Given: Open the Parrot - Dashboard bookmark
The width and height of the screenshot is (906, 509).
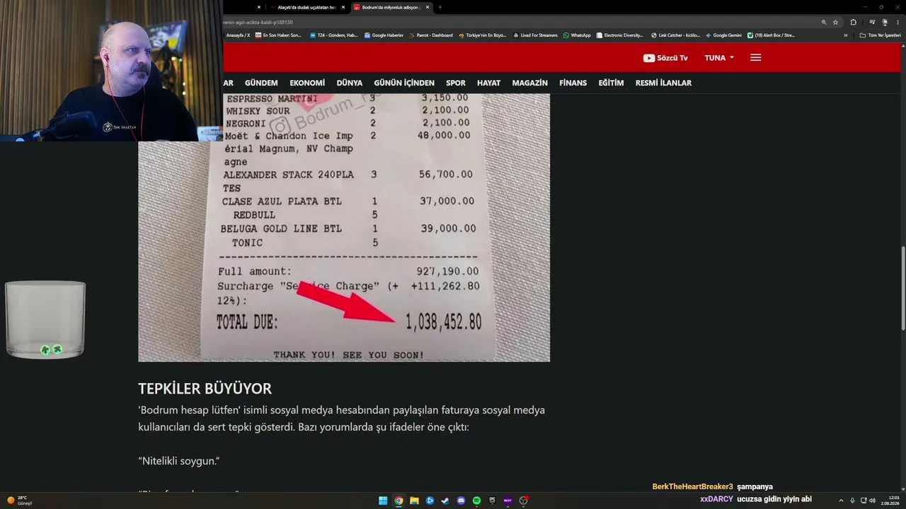Looking at the screenshot, I should [x=430, y=35].
